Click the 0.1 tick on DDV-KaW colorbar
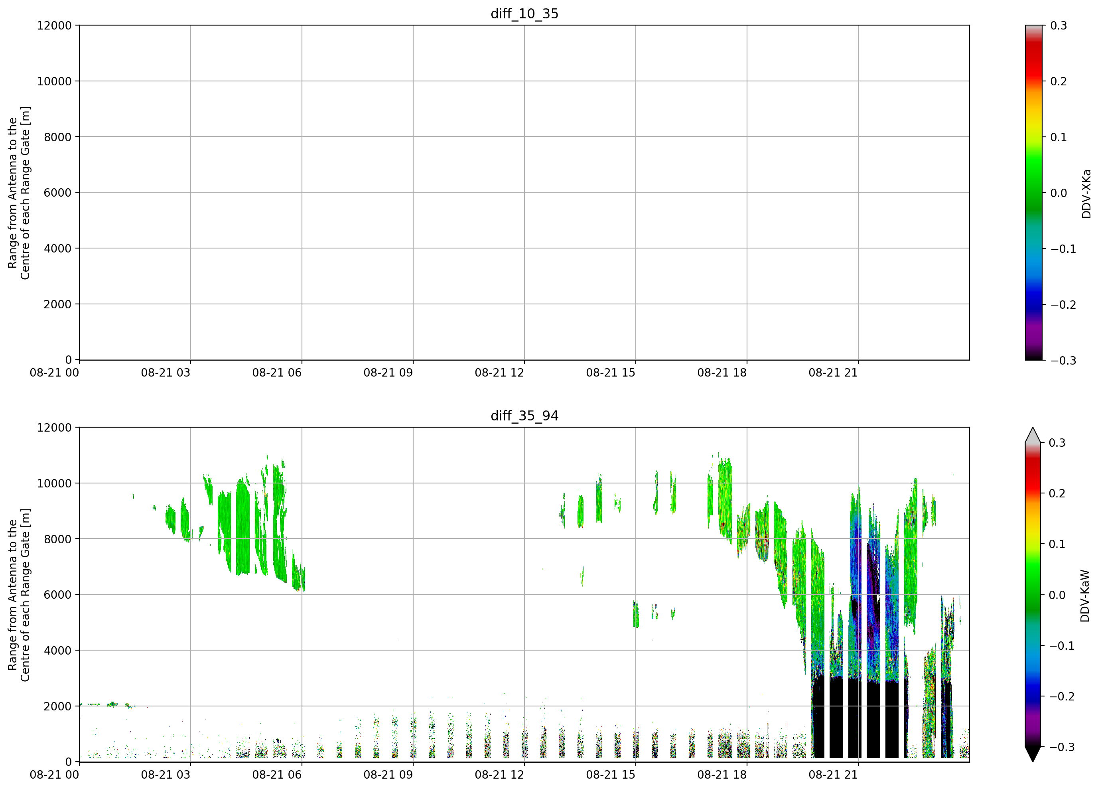 click(x=1057, y=544)
